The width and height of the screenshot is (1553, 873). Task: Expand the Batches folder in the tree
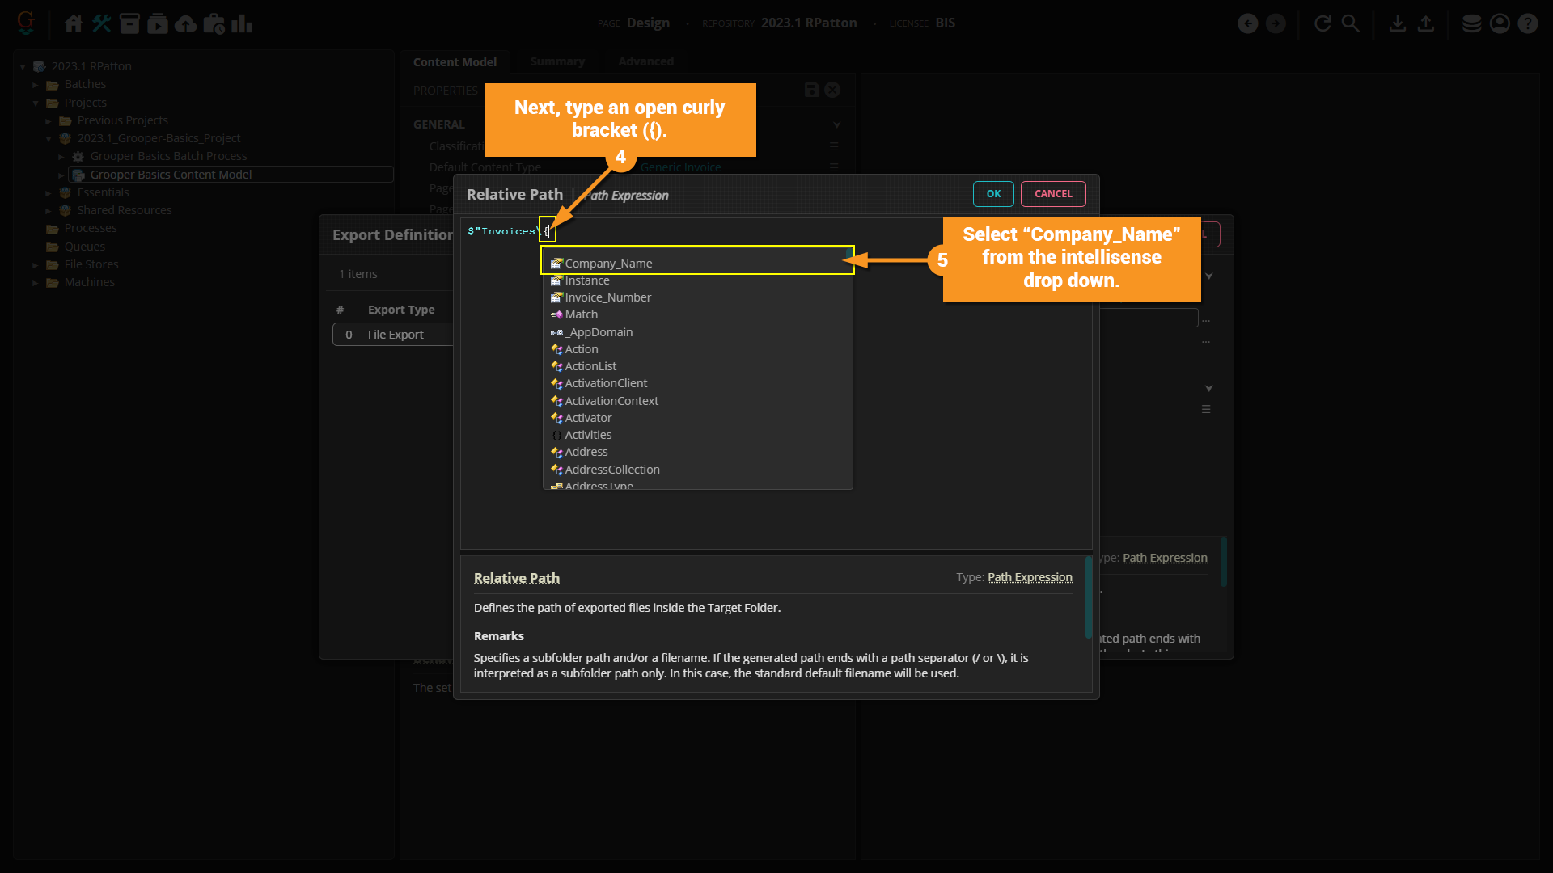tap(36, 85)
